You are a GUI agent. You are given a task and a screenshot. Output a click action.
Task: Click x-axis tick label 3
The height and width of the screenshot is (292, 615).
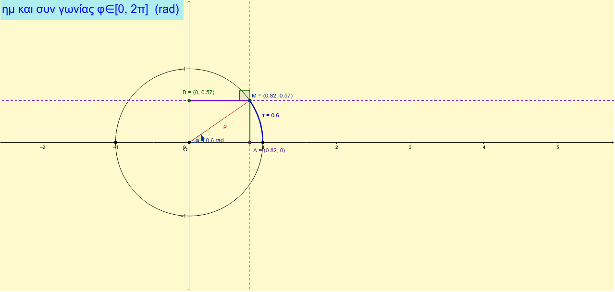[x=410, y=147]
